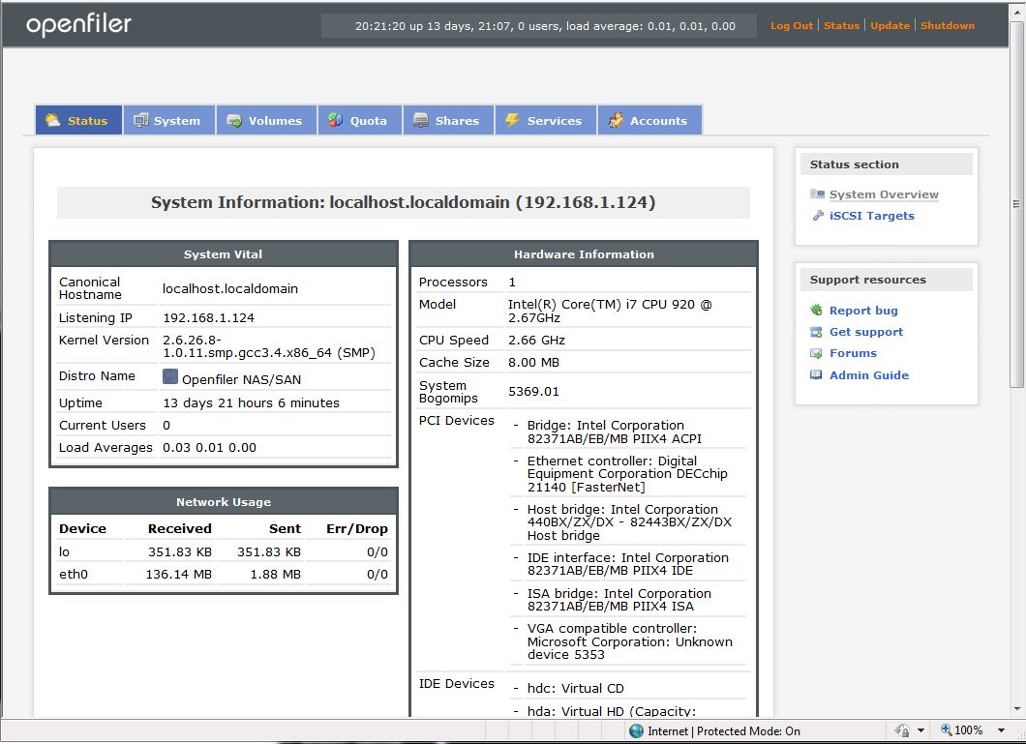Image resolution: width=1026 pixels, height=744 pixels.
Task: Click the openfiler logo in the header
Action: click(x=78, y=25)
